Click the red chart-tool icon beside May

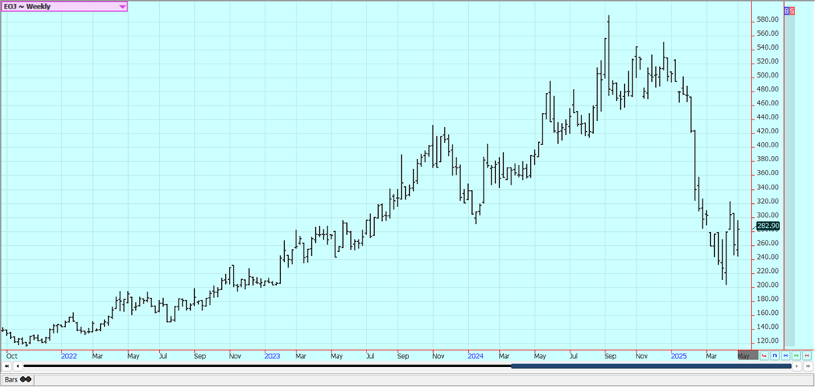[x=764, y=355]
